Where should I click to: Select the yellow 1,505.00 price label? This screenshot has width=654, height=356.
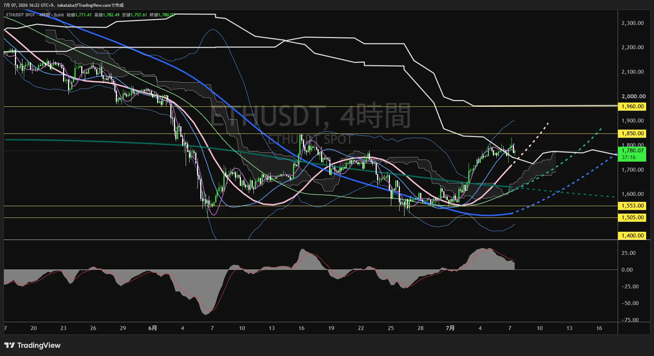pos(632,218)
